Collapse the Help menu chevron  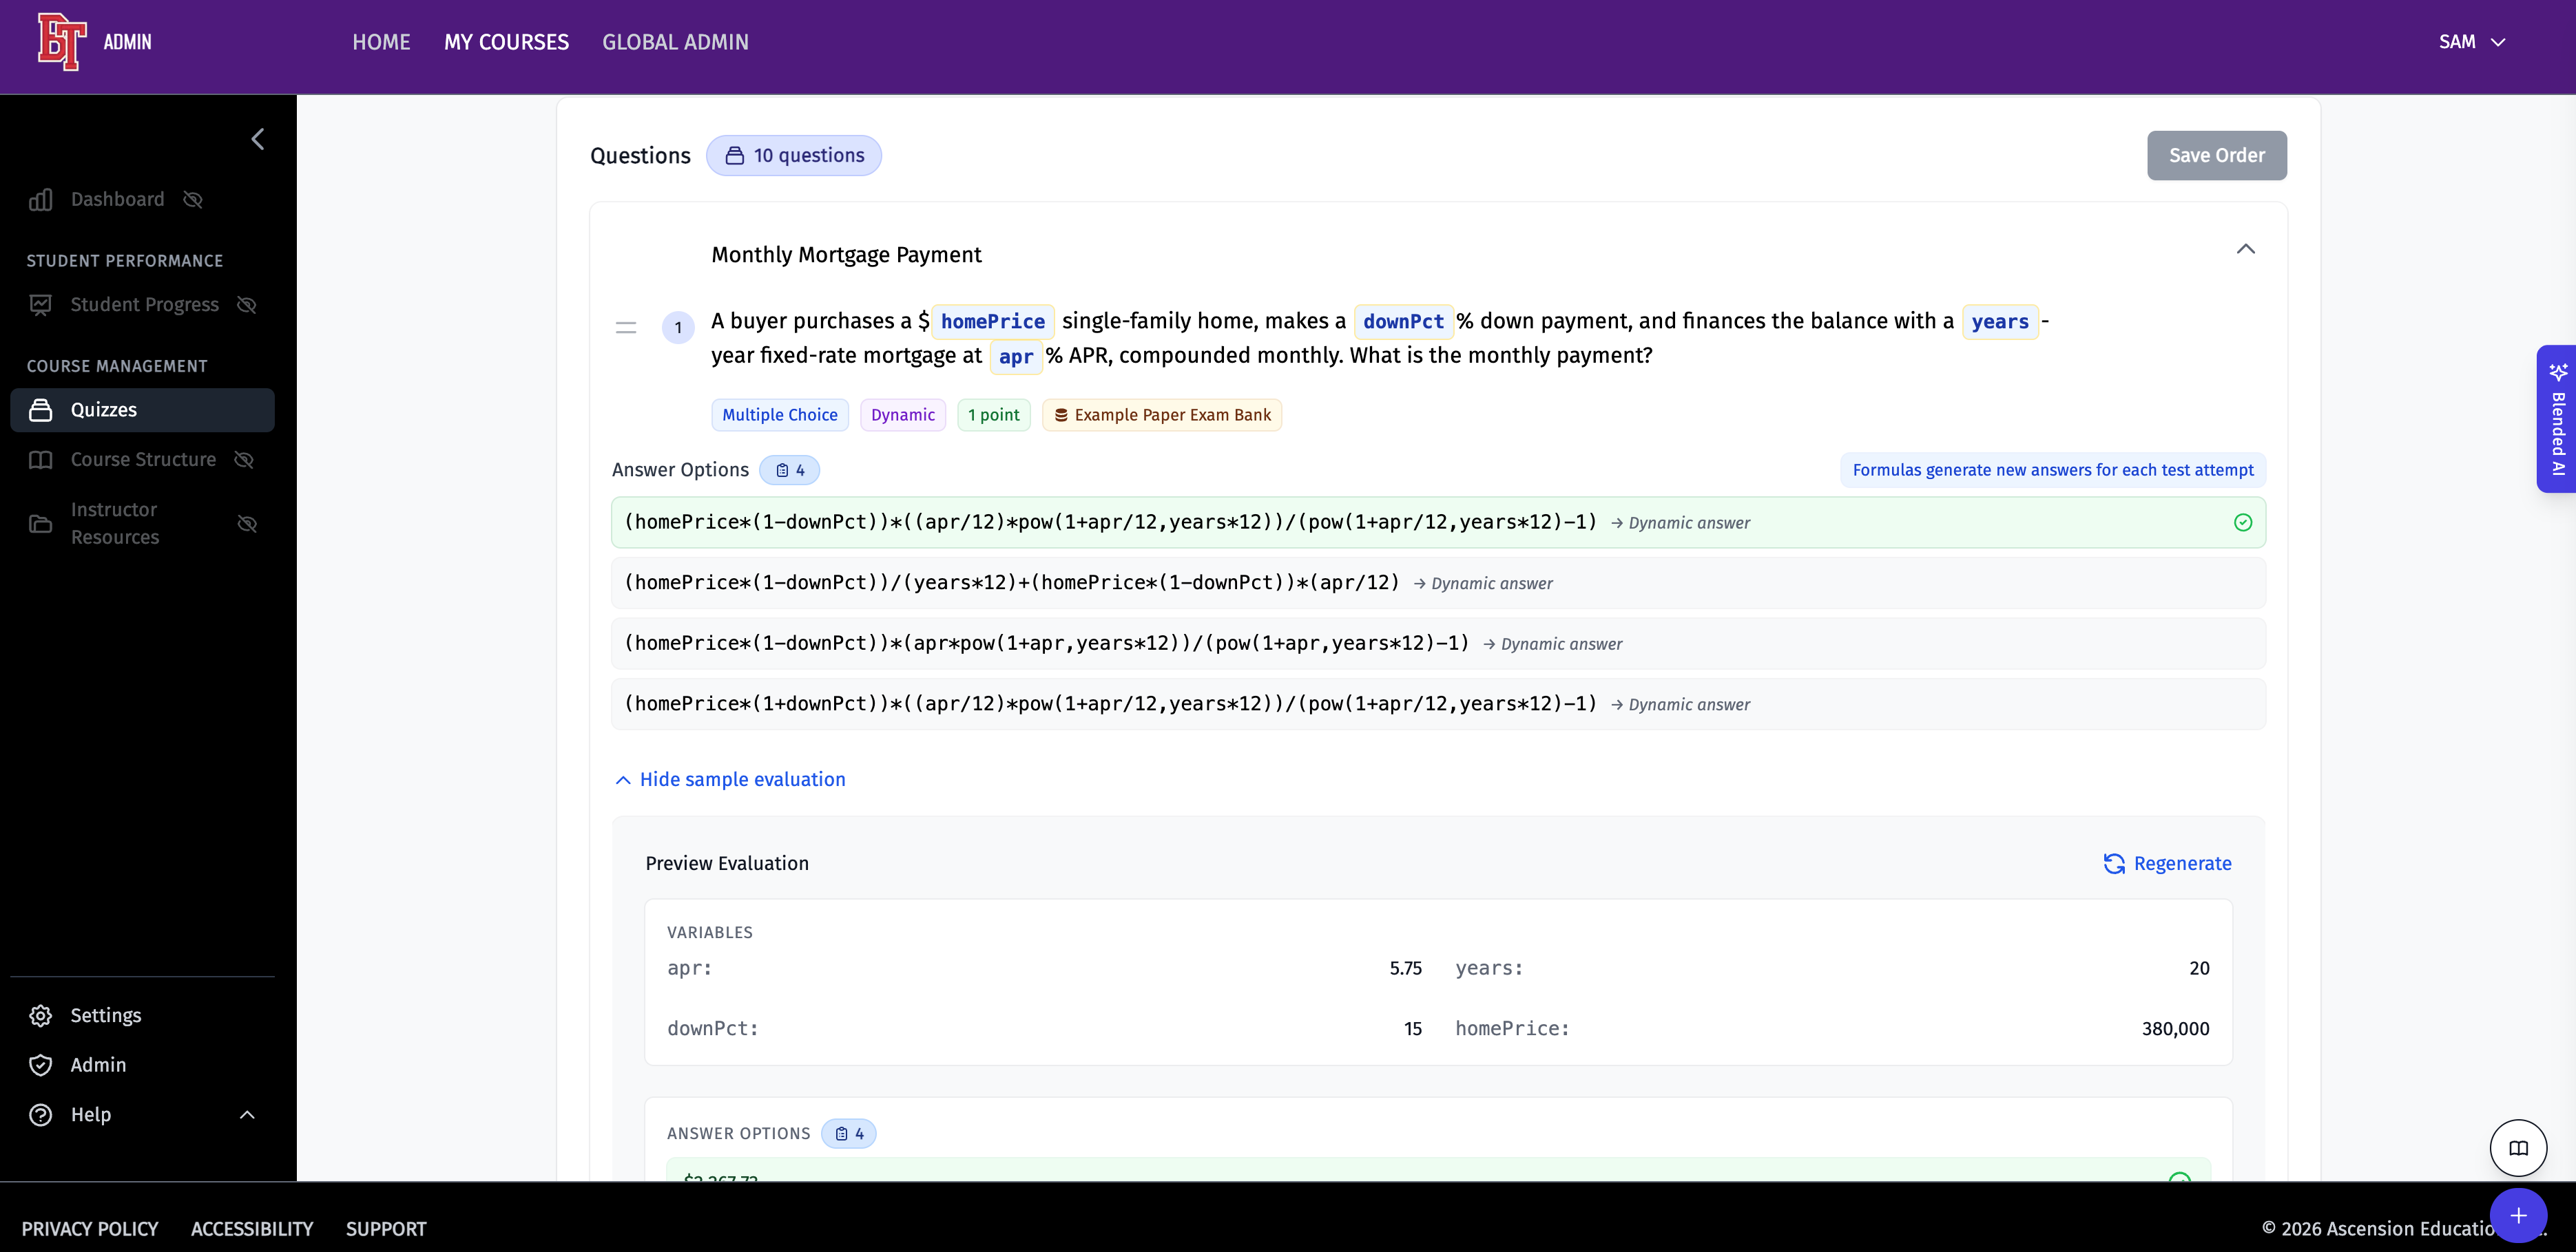(247, 1115)
